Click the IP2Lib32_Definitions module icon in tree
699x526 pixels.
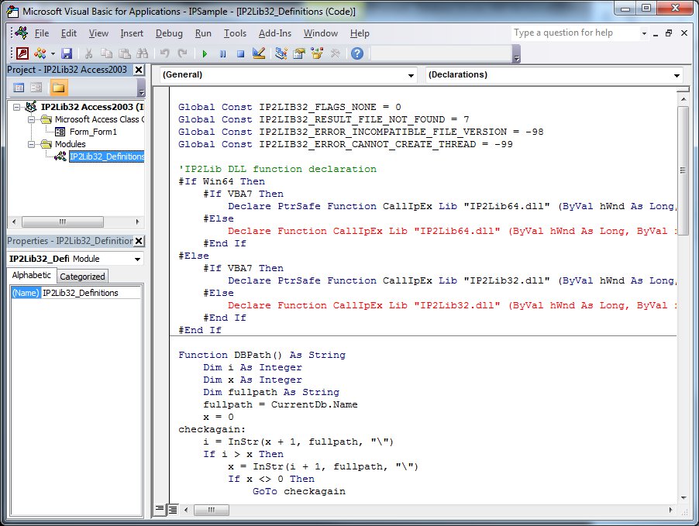pos(60,156)
